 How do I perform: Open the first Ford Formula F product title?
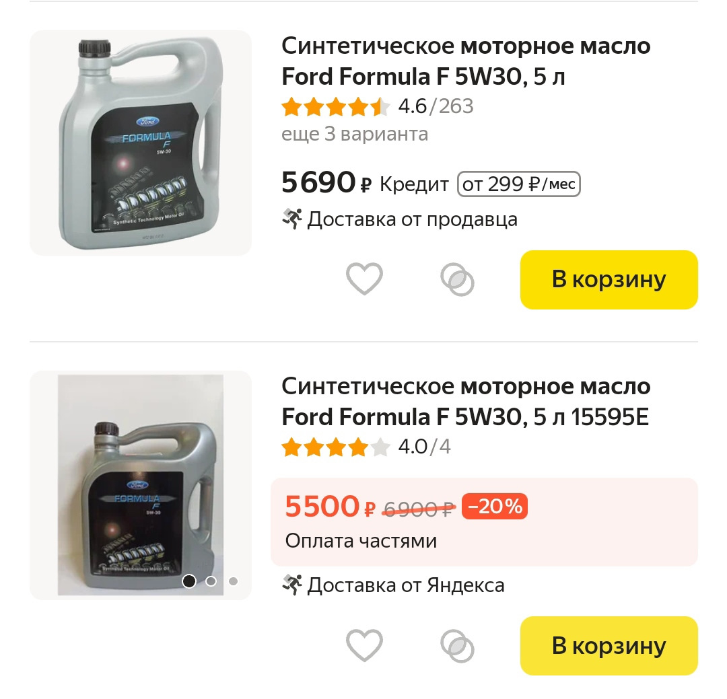[466, 61]
